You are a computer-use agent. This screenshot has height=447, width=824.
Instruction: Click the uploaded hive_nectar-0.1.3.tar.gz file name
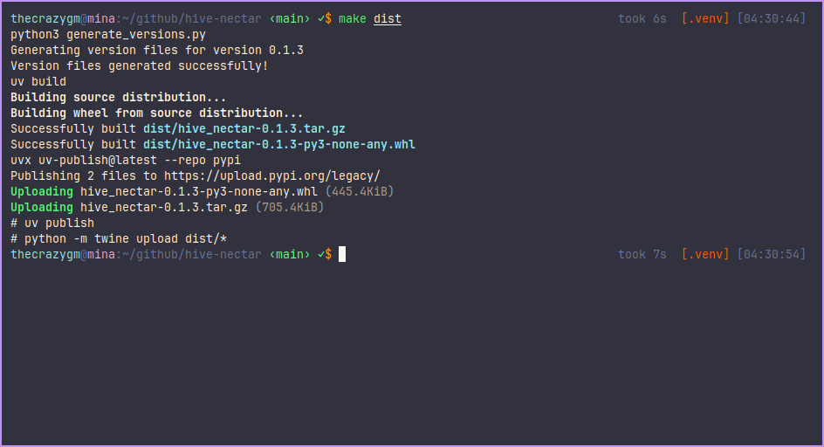click(164, 207)
